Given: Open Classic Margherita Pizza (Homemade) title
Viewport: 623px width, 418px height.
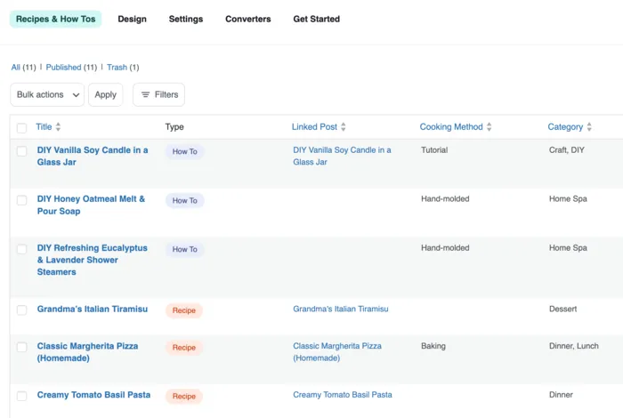Looking at the screenshot, I should click(87, 352).
